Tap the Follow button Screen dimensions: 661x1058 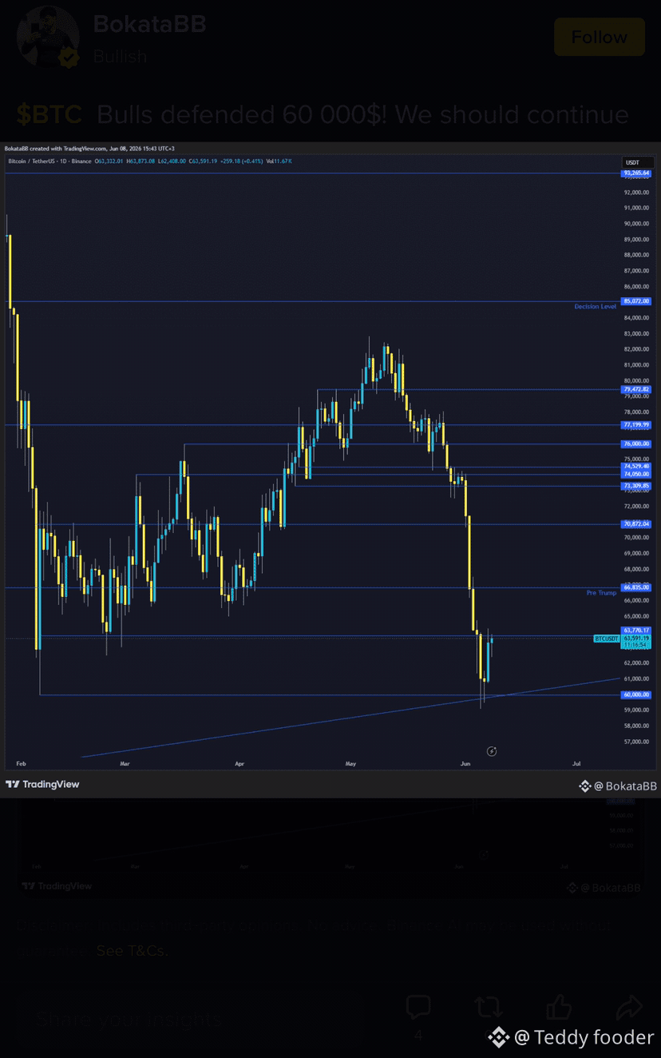point(599,37)
